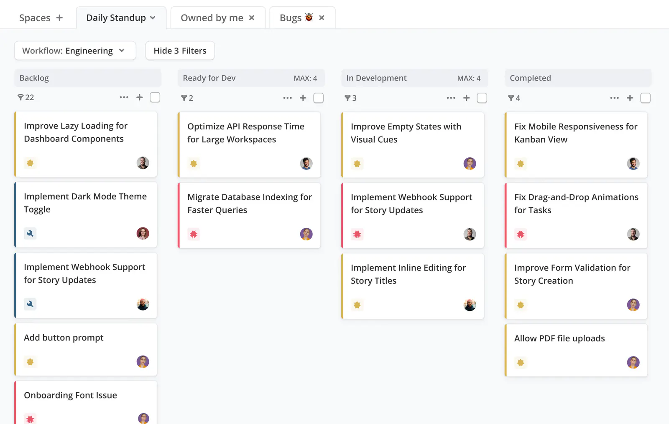Open the Backlog column more options menu
669x424 pixels.
pos(124,97)
